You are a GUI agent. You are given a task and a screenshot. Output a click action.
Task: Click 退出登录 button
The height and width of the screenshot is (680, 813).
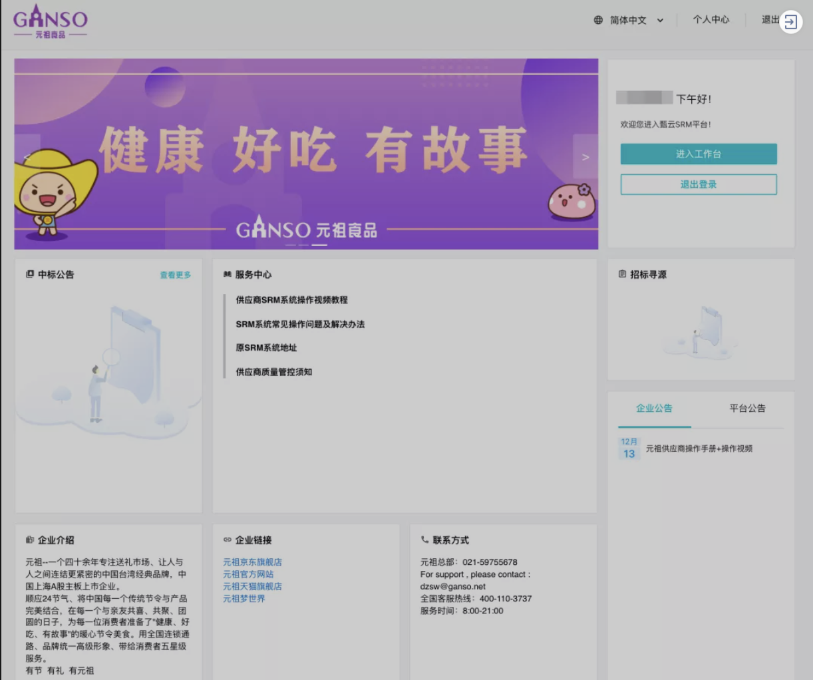point(699,184)
